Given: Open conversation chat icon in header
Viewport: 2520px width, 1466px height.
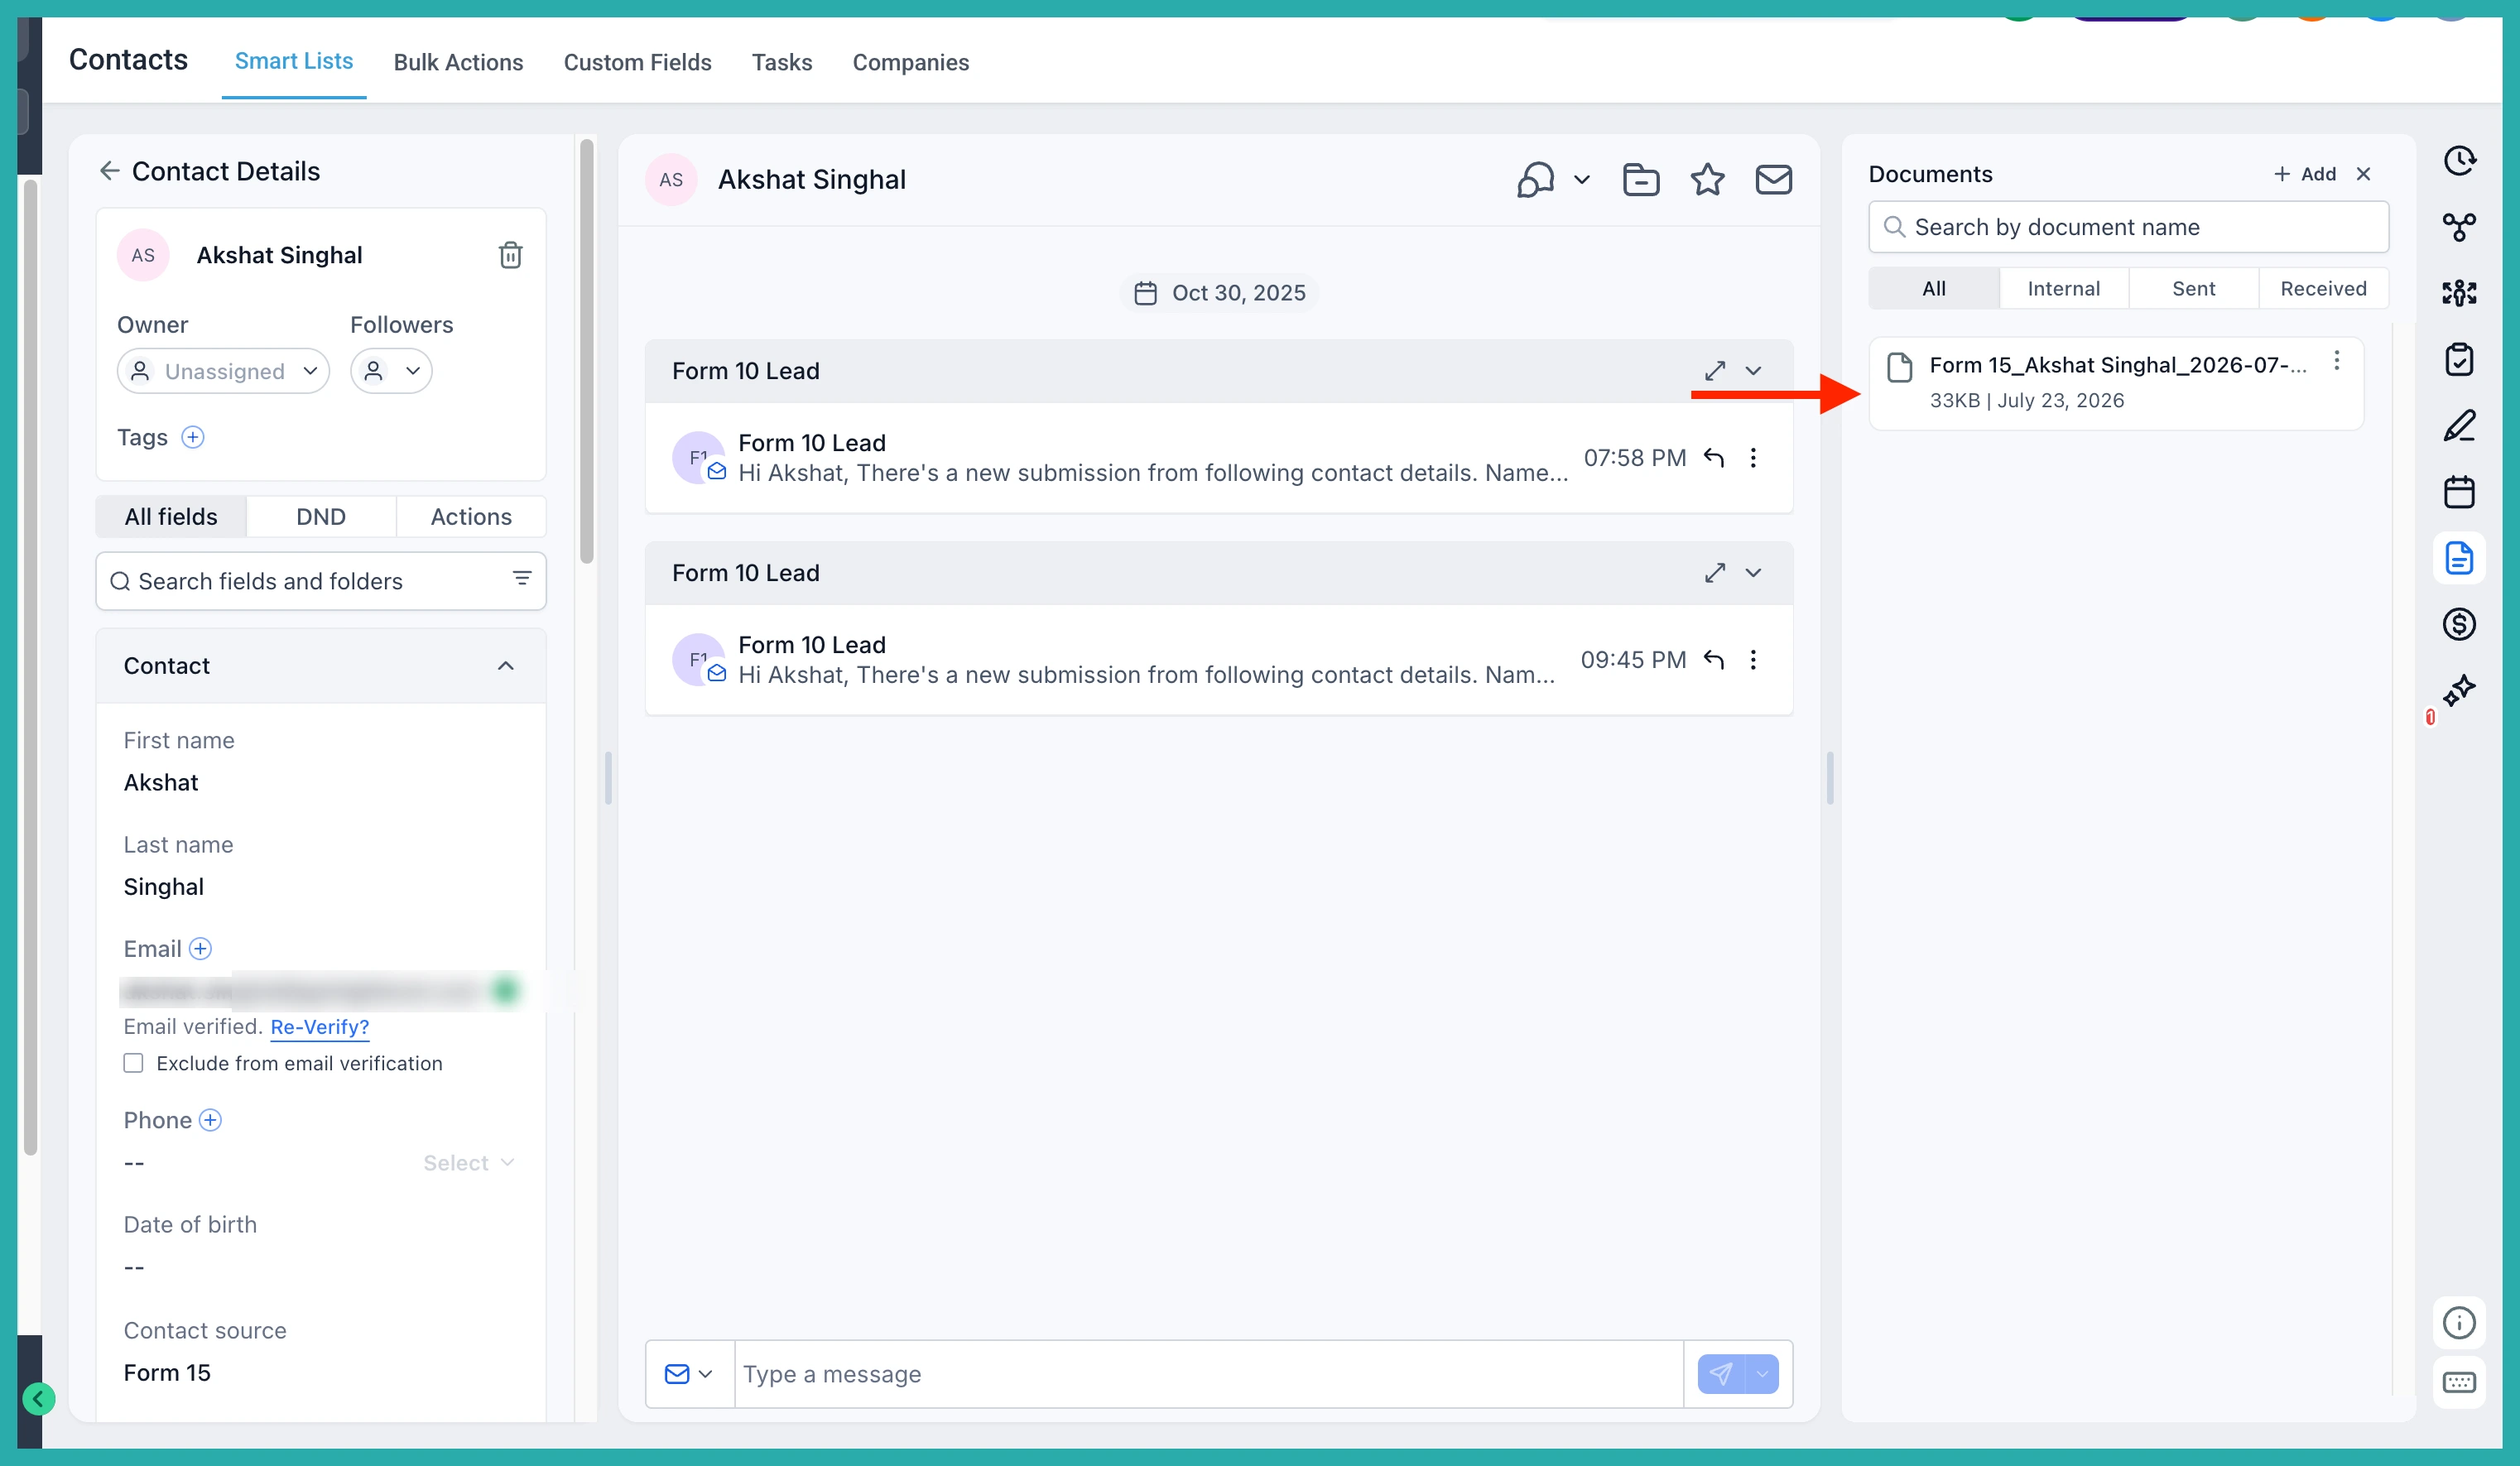Looking at the screenshot, I should 1536,180.
